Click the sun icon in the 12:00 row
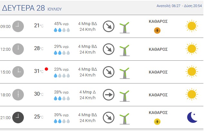 (x=192, y=49)
